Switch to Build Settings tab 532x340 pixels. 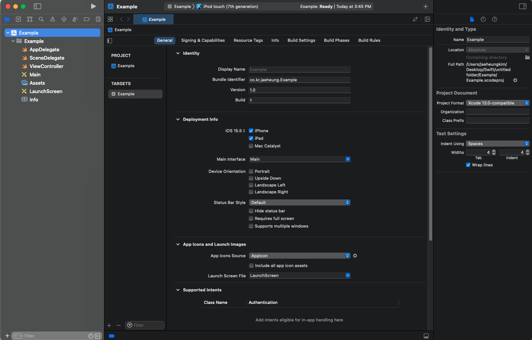pos(301,40)
